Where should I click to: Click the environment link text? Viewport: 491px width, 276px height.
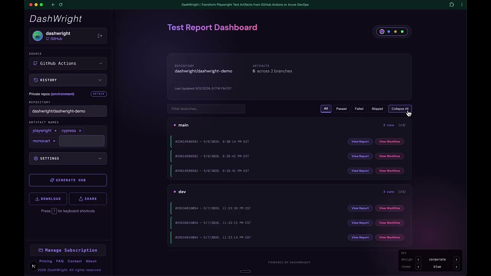coord(63,94)
